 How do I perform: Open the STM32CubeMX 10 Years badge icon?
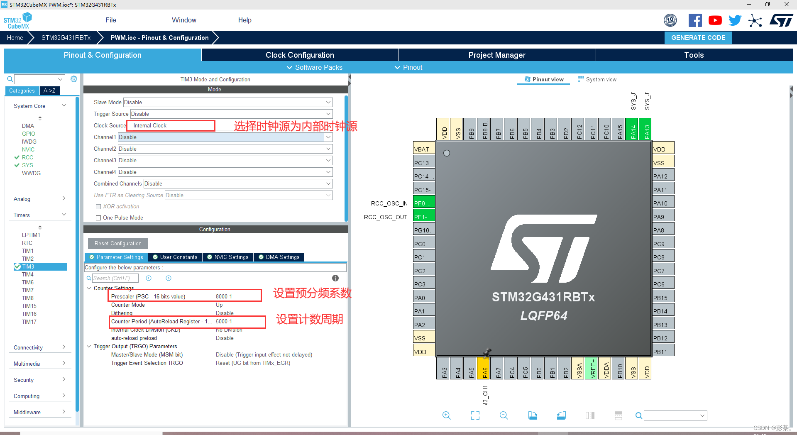[670, 20]
